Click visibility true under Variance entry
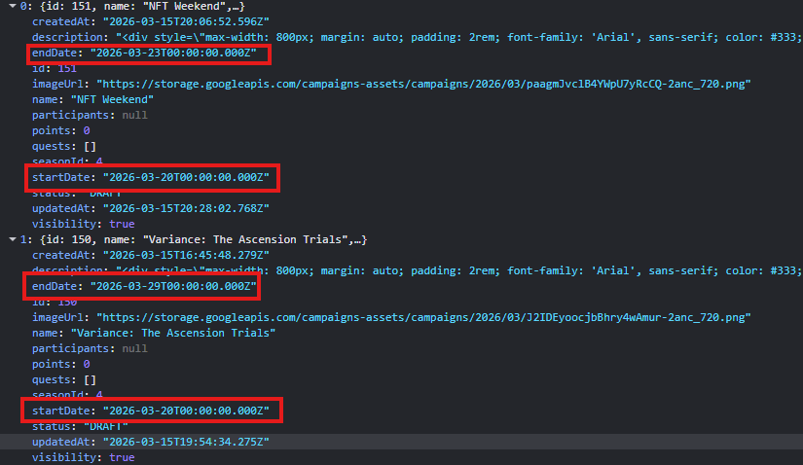The width and height of the screenshot is (803, 465). tap(122, 457)
